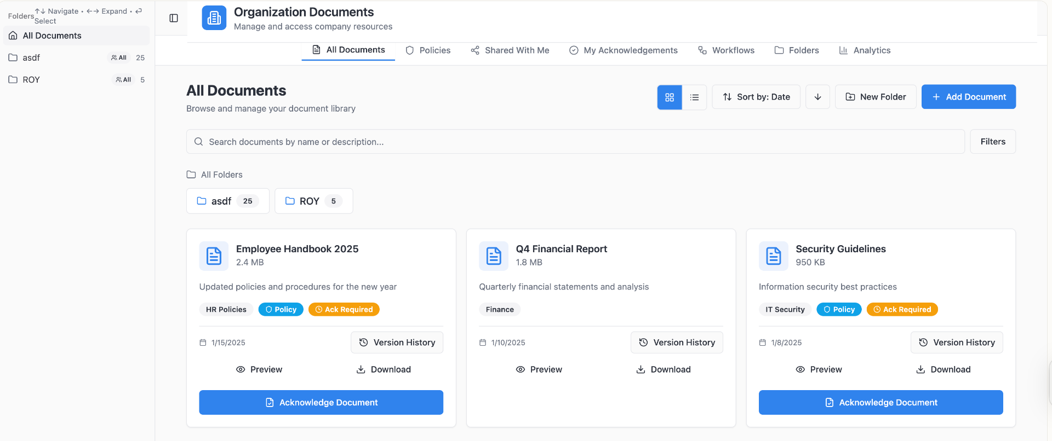Download the Employee Handbook 2025
This screenshot has width=1052, height=441.
[384, 369]
